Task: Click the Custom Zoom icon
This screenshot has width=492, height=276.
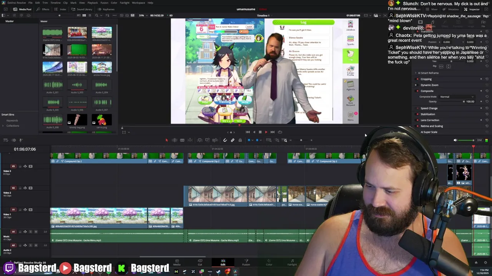Action: click(284, 140)
